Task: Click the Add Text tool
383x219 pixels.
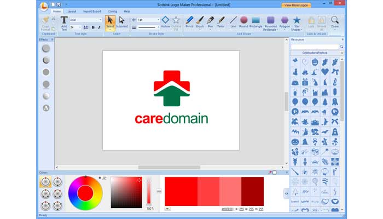Action: [64, 22]
